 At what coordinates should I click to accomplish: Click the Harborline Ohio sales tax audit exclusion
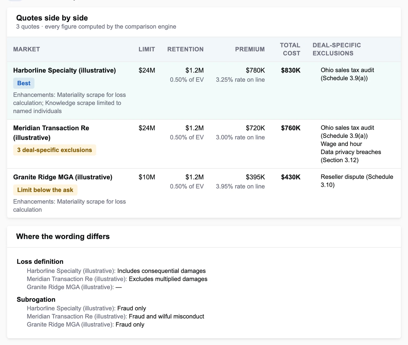coord(347,74)
